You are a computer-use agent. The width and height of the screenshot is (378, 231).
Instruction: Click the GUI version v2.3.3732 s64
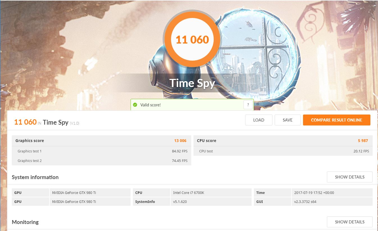pyautogui.click(x=305, y=202)
